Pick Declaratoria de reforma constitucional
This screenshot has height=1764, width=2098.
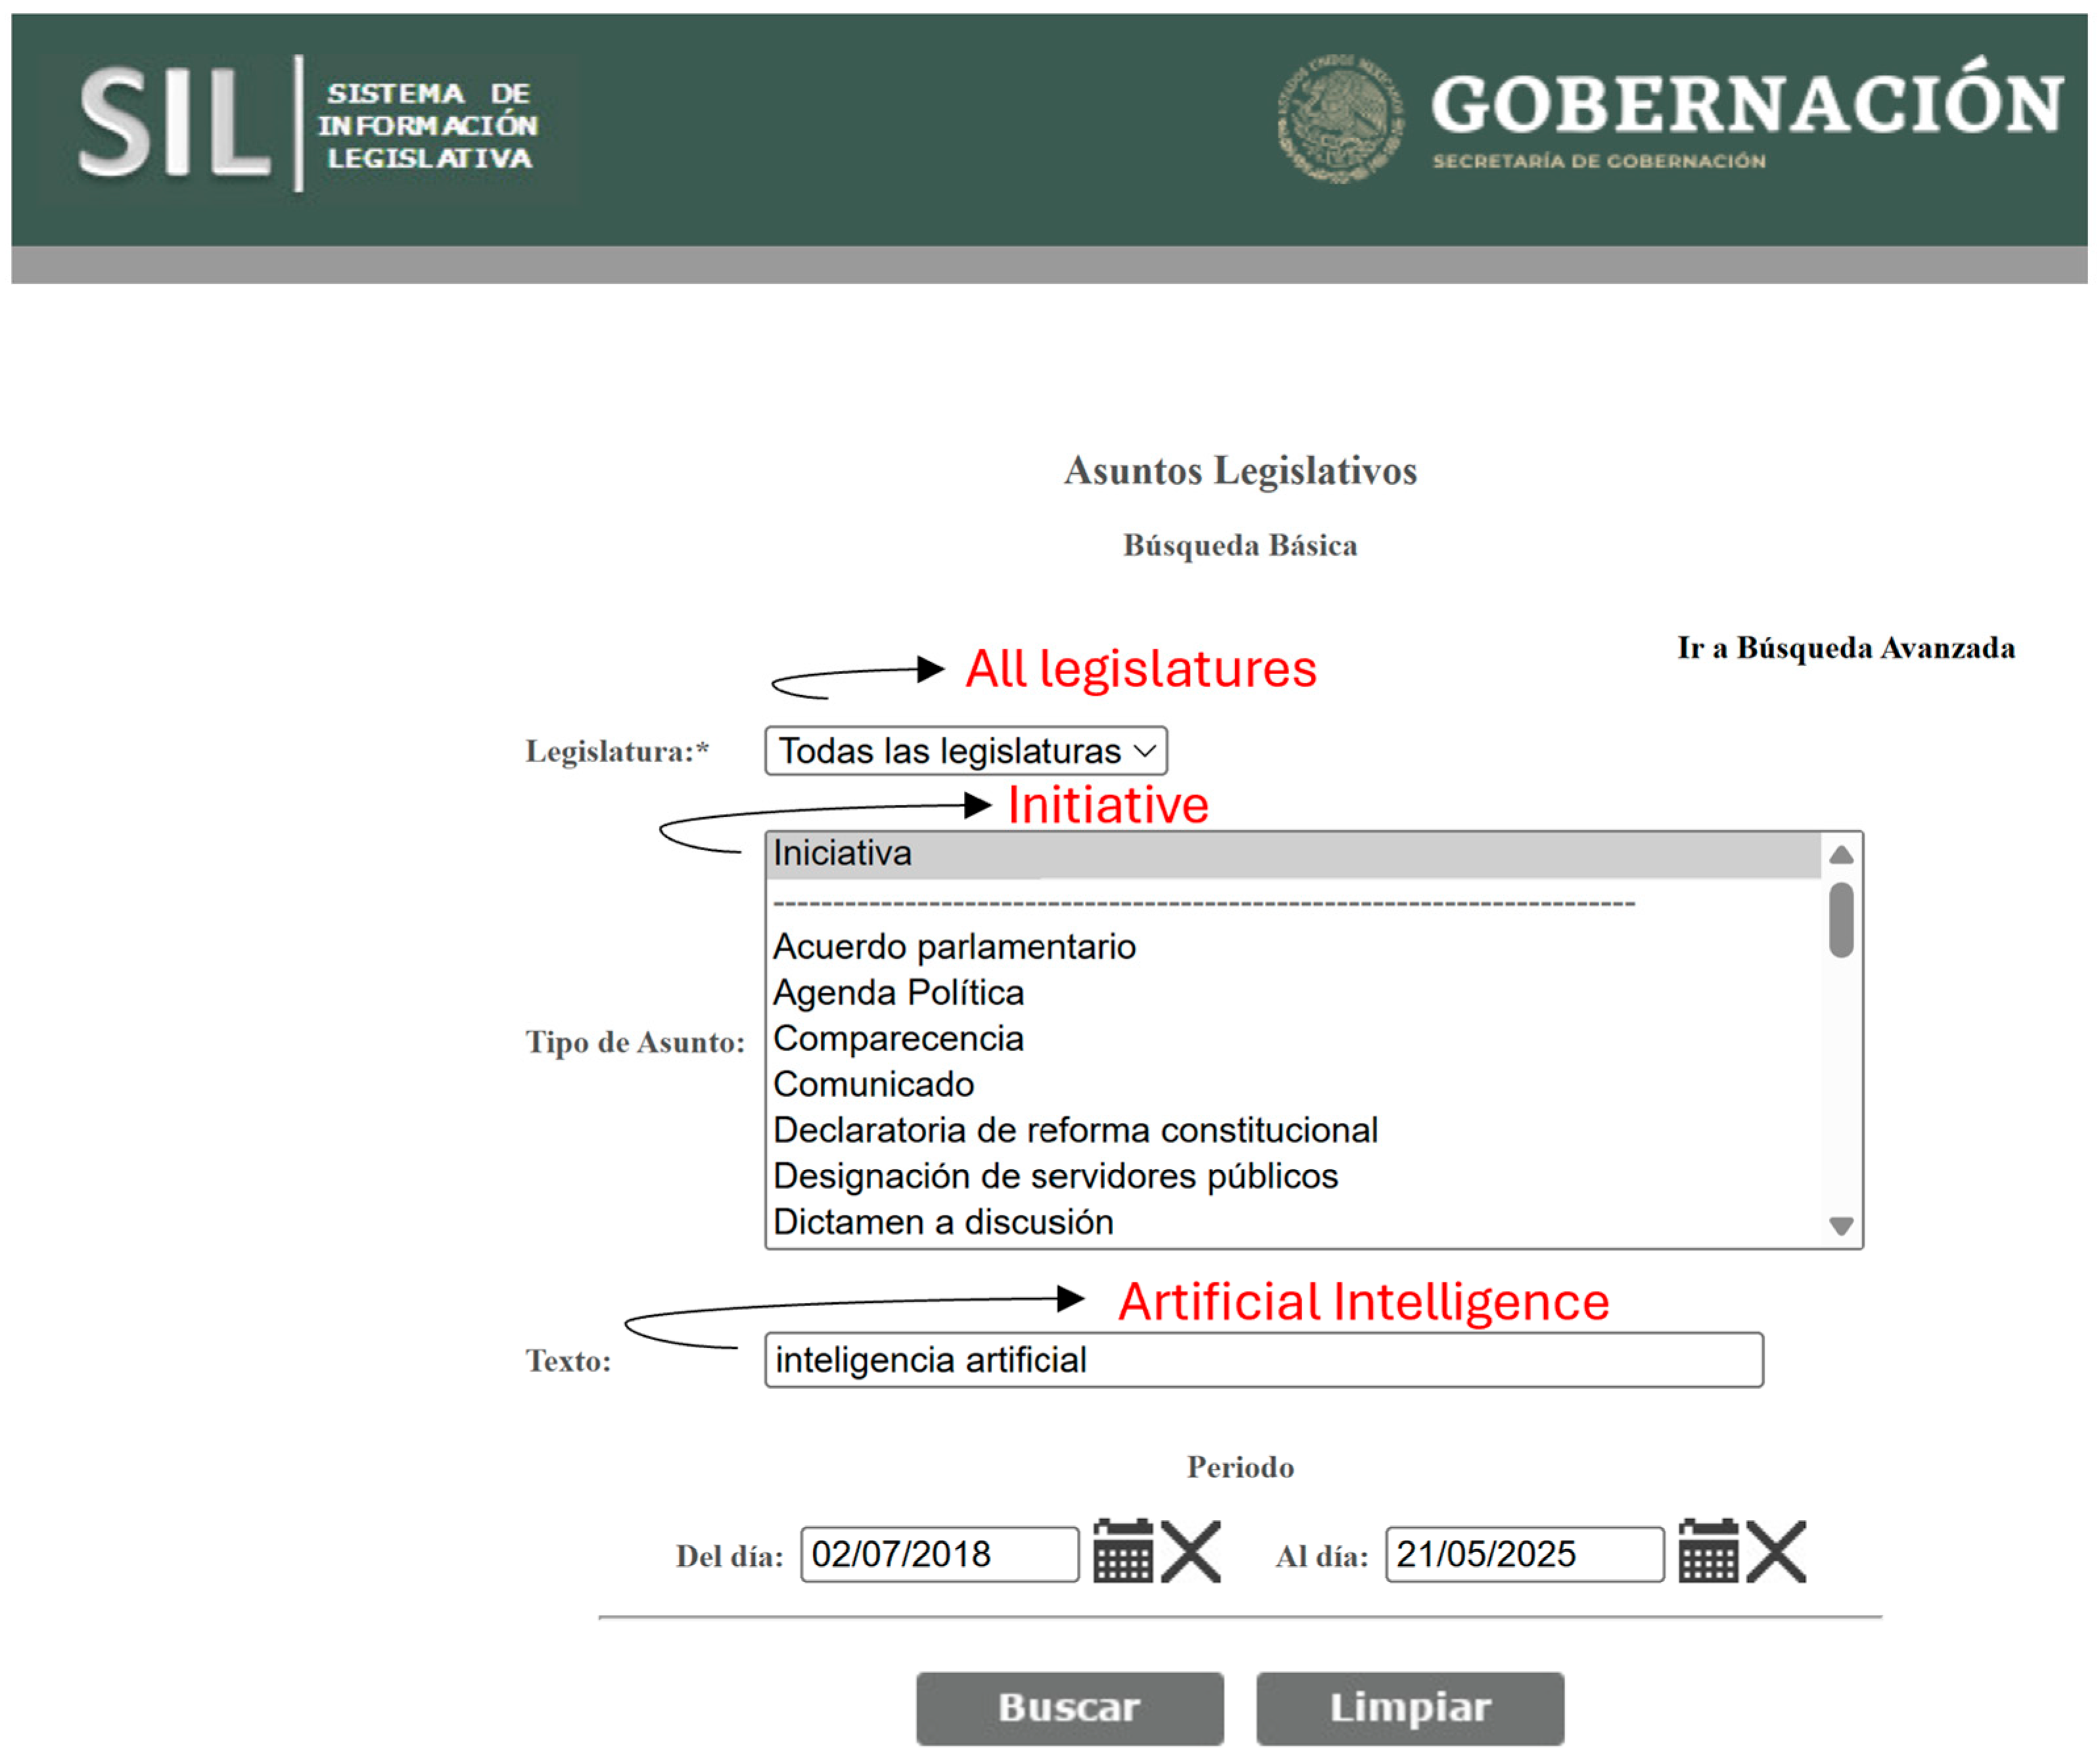pos(1075,1131)
